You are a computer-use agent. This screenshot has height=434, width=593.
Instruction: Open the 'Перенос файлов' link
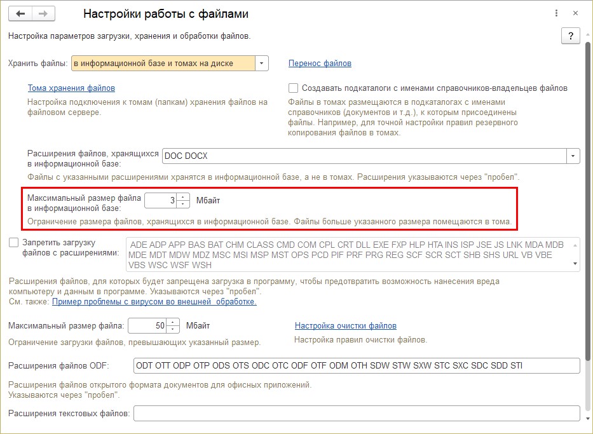pyautogui.click(x=320, y=64)
